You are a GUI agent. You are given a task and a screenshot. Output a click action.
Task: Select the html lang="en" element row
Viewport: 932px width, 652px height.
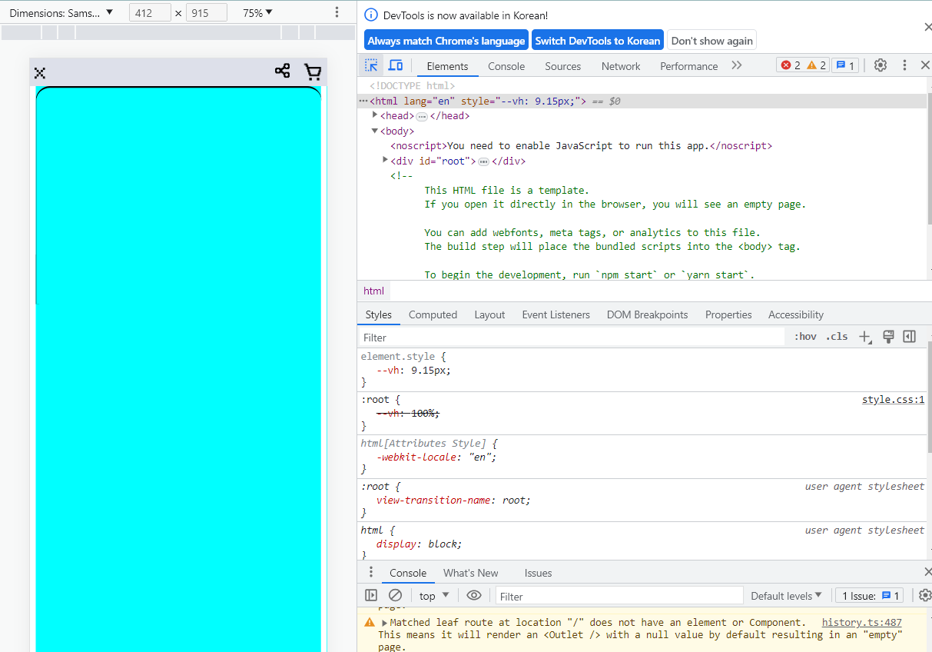[x=642, y=101]
